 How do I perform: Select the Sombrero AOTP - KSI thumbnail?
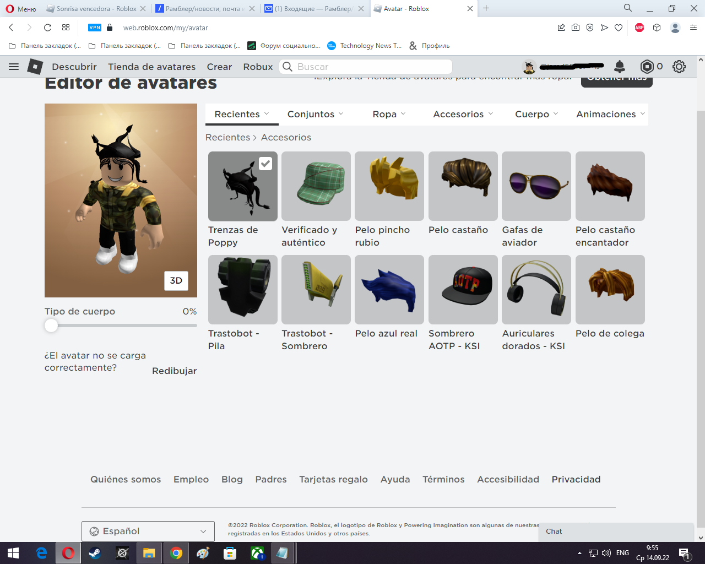point(463,290)
